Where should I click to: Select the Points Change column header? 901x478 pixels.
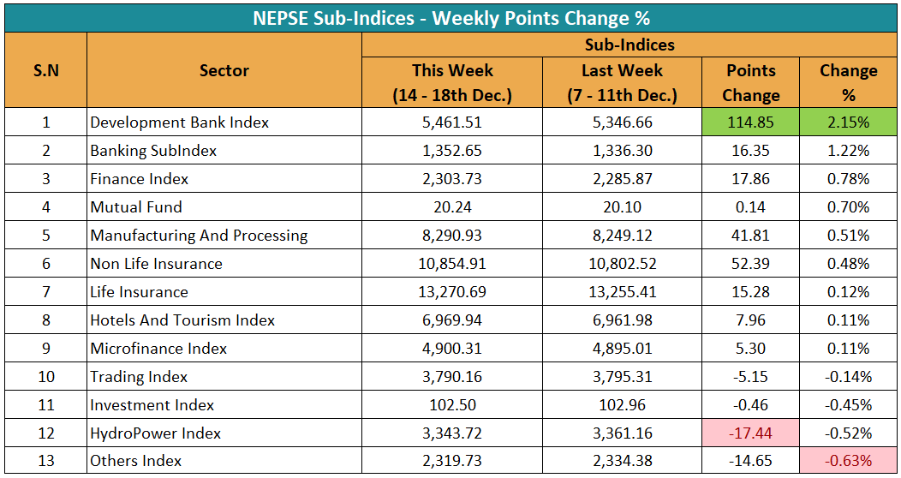(x=750, y=82)
